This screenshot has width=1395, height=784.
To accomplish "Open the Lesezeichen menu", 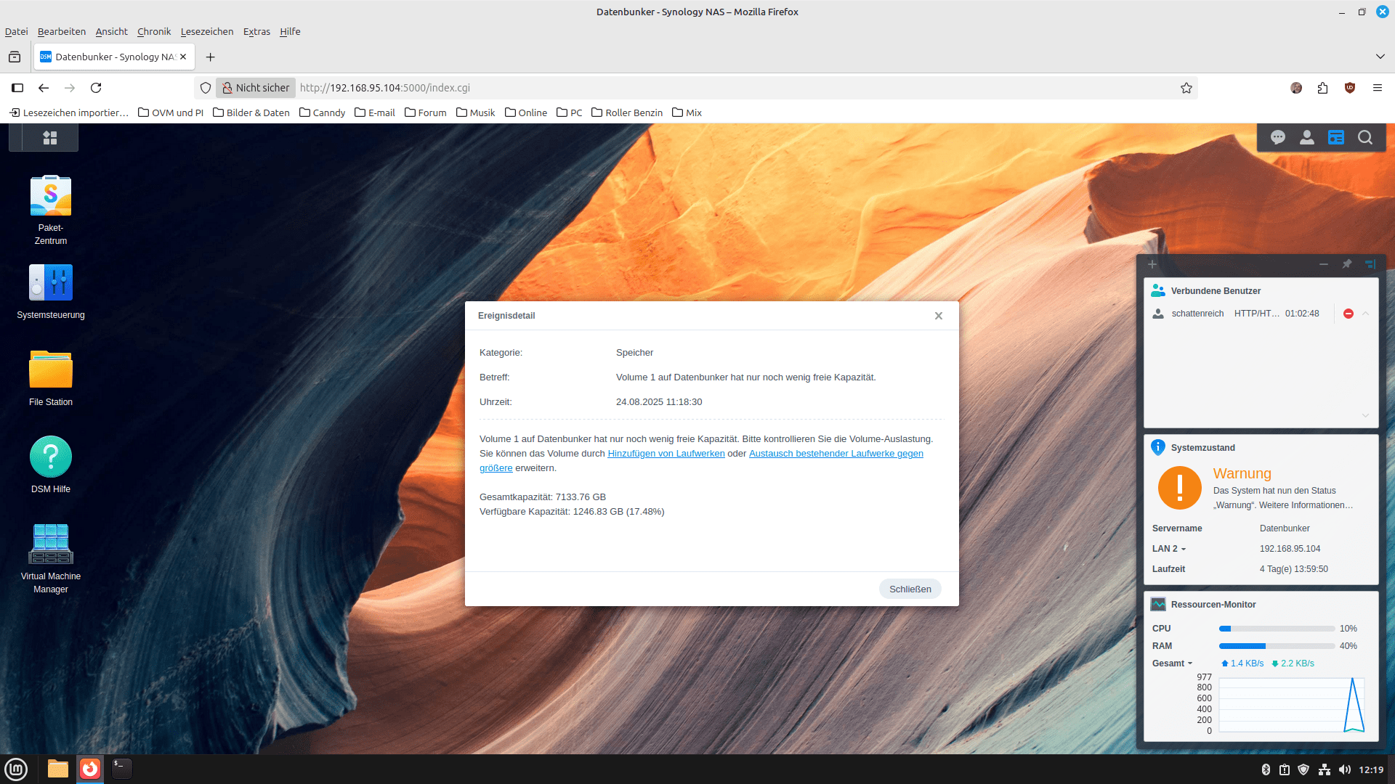I will click(x=207, y=31).
